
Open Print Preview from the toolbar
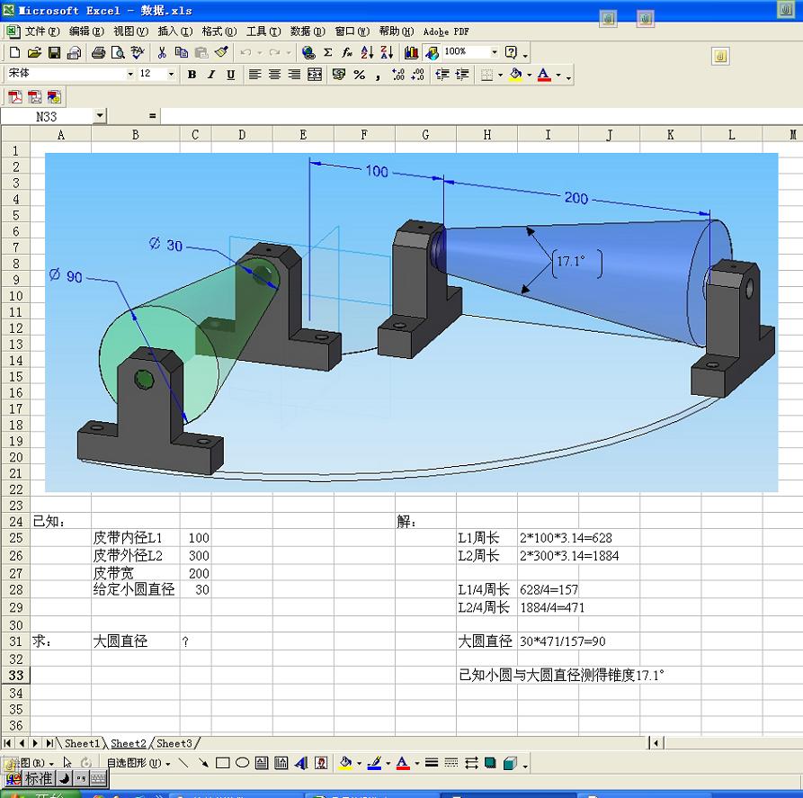pos(119,52)
